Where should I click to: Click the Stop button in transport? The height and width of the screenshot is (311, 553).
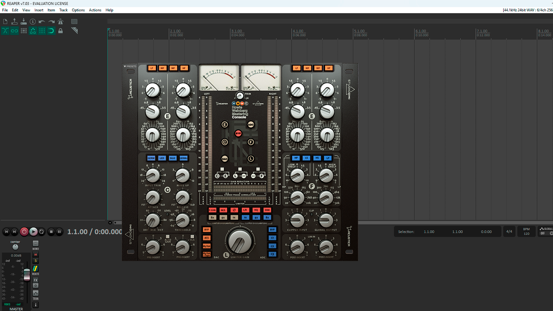point(51,232)
